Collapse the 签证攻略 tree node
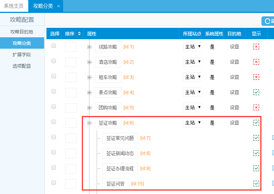Screen dimensions: 274x194 pos(89,123)
